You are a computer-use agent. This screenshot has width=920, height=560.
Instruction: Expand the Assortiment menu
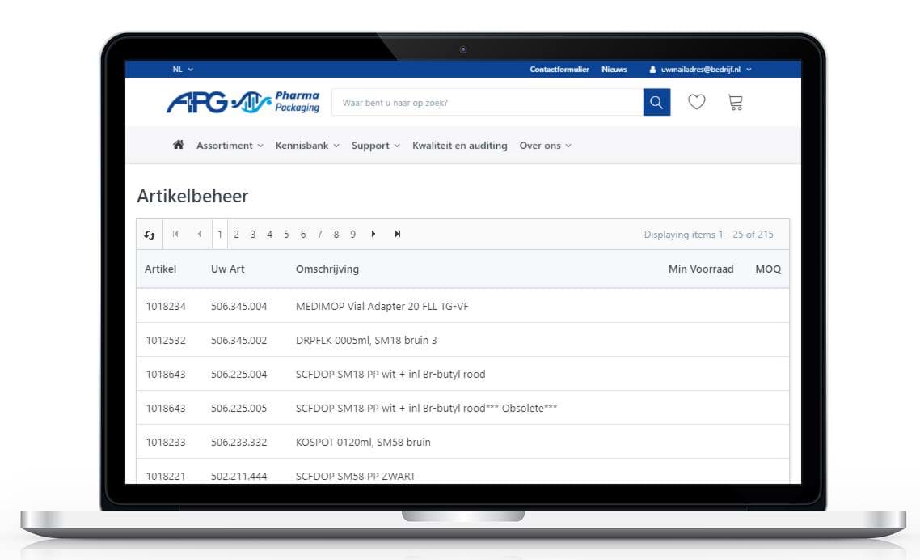pos(230,146)
